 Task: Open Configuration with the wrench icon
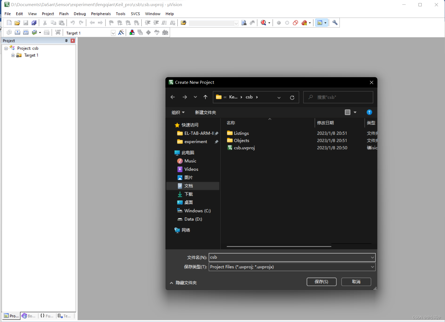tap(335, 23)
